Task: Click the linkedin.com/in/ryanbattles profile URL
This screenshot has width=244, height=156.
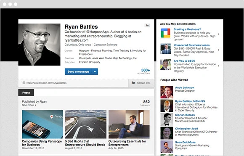Action: 46,83
